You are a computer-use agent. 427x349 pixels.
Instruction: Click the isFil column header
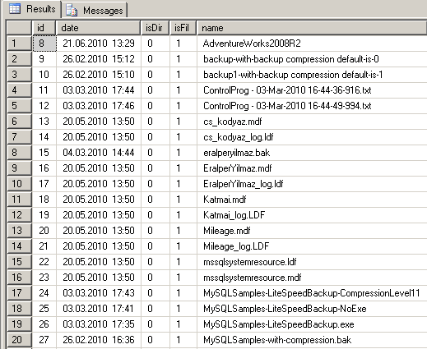tap(183, 28)
